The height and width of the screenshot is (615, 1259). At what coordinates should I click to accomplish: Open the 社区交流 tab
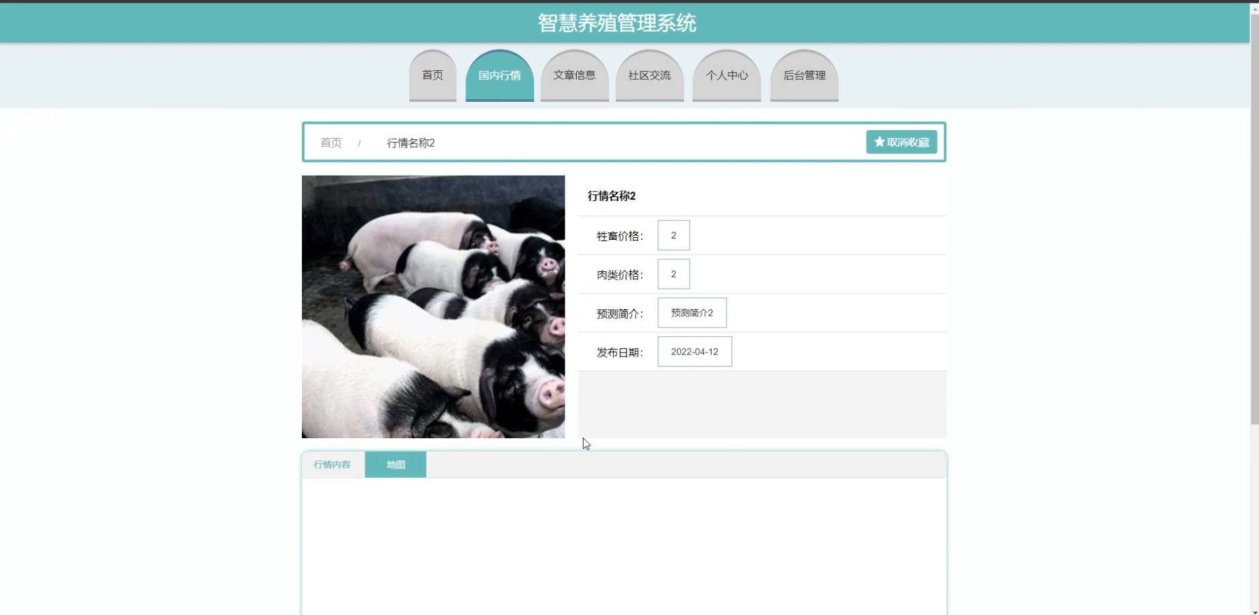tap(649, 76)
